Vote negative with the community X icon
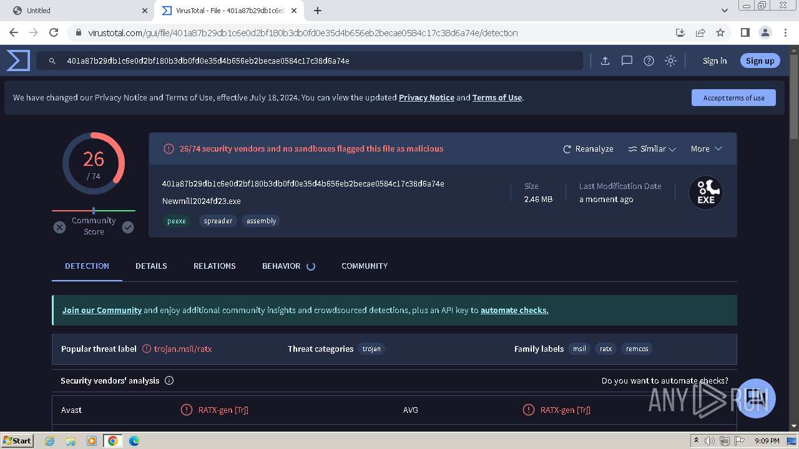This screenshot has height=449, width=799. tap(59, 227)
